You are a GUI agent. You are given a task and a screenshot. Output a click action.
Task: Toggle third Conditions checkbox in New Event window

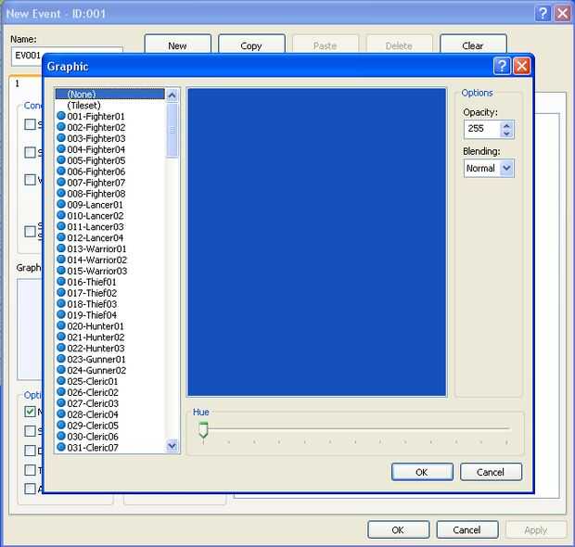coord(30,180)
